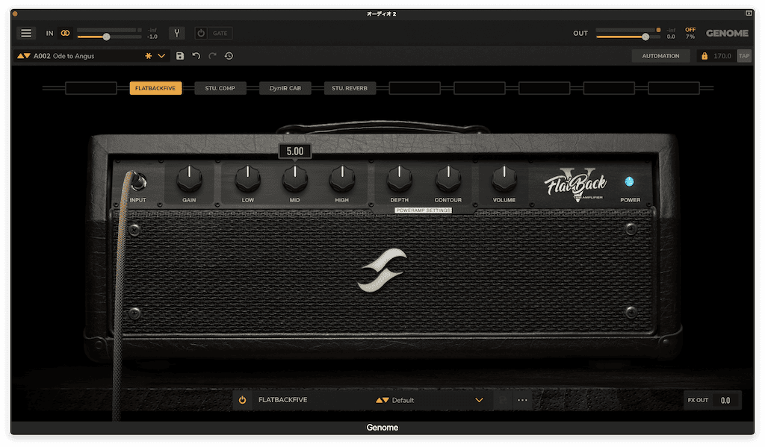Click the input level slider handle
This screenshot has height=447, width=765.
click(x=106, y=37)
